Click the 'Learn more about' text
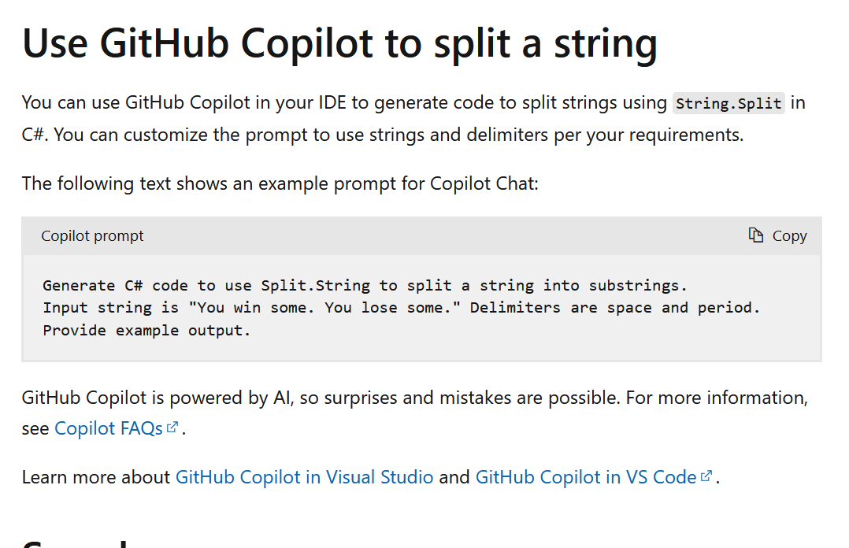Screen dimensions: 849x548 click(95, 477)
